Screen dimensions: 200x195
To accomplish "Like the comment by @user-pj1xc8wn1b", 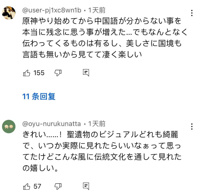I will coord(27,73).
